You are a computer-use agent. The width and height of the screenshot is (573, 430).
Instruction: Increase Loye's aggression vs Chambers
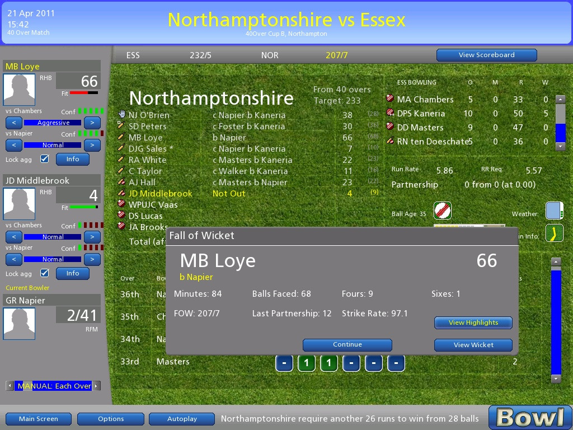pyautogui.click(x=92, y=123)
